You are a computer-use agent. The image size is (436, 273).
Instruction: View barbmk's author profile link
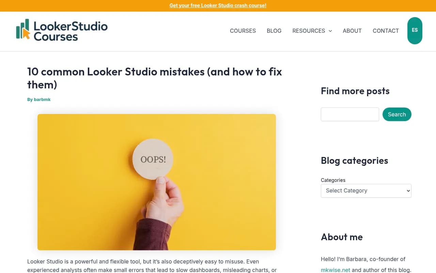(42, 99)
